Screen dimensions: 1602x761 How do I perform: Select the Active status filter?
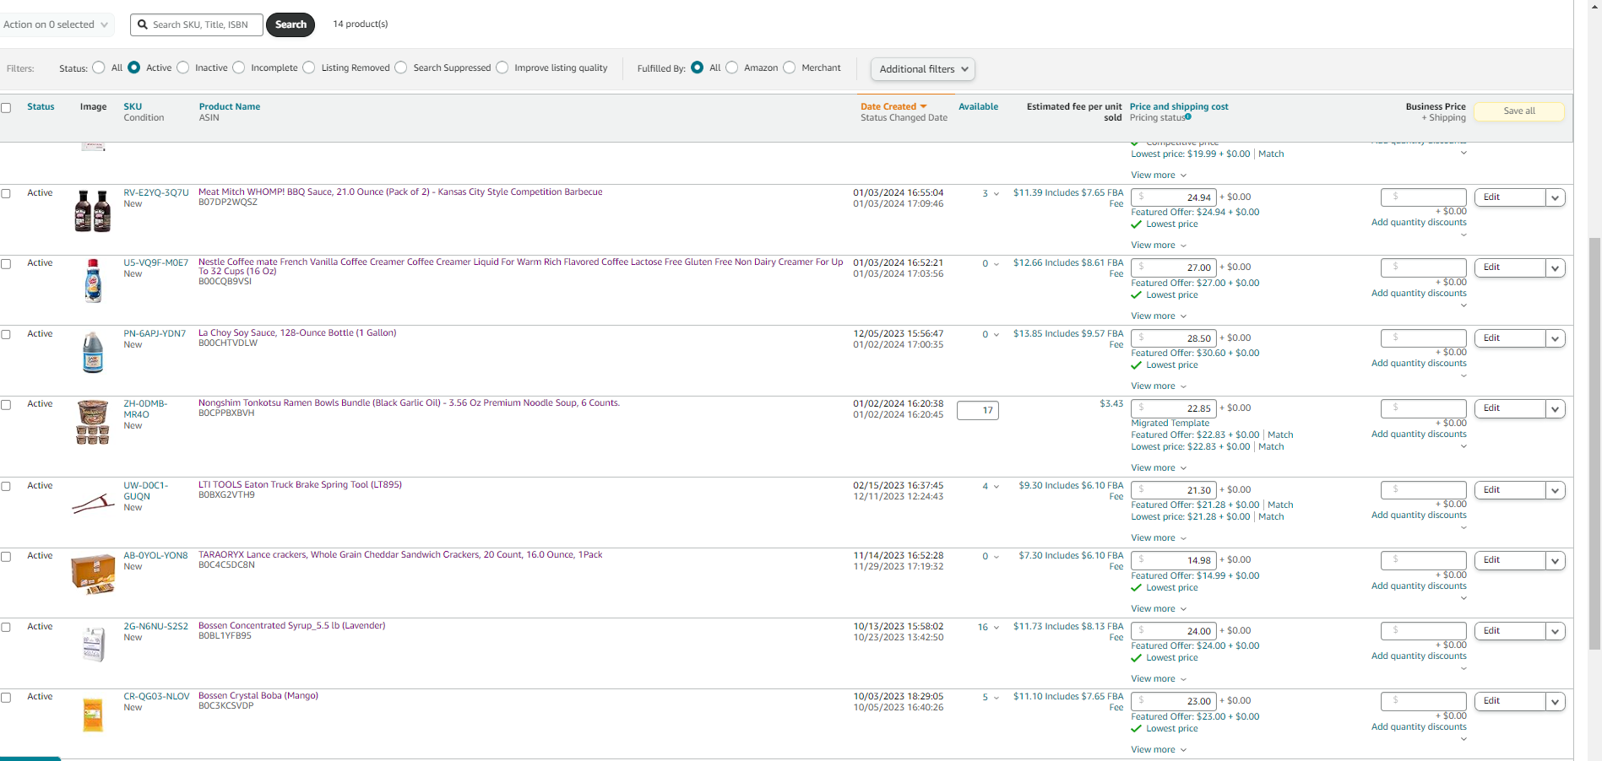tap(133, 67)
